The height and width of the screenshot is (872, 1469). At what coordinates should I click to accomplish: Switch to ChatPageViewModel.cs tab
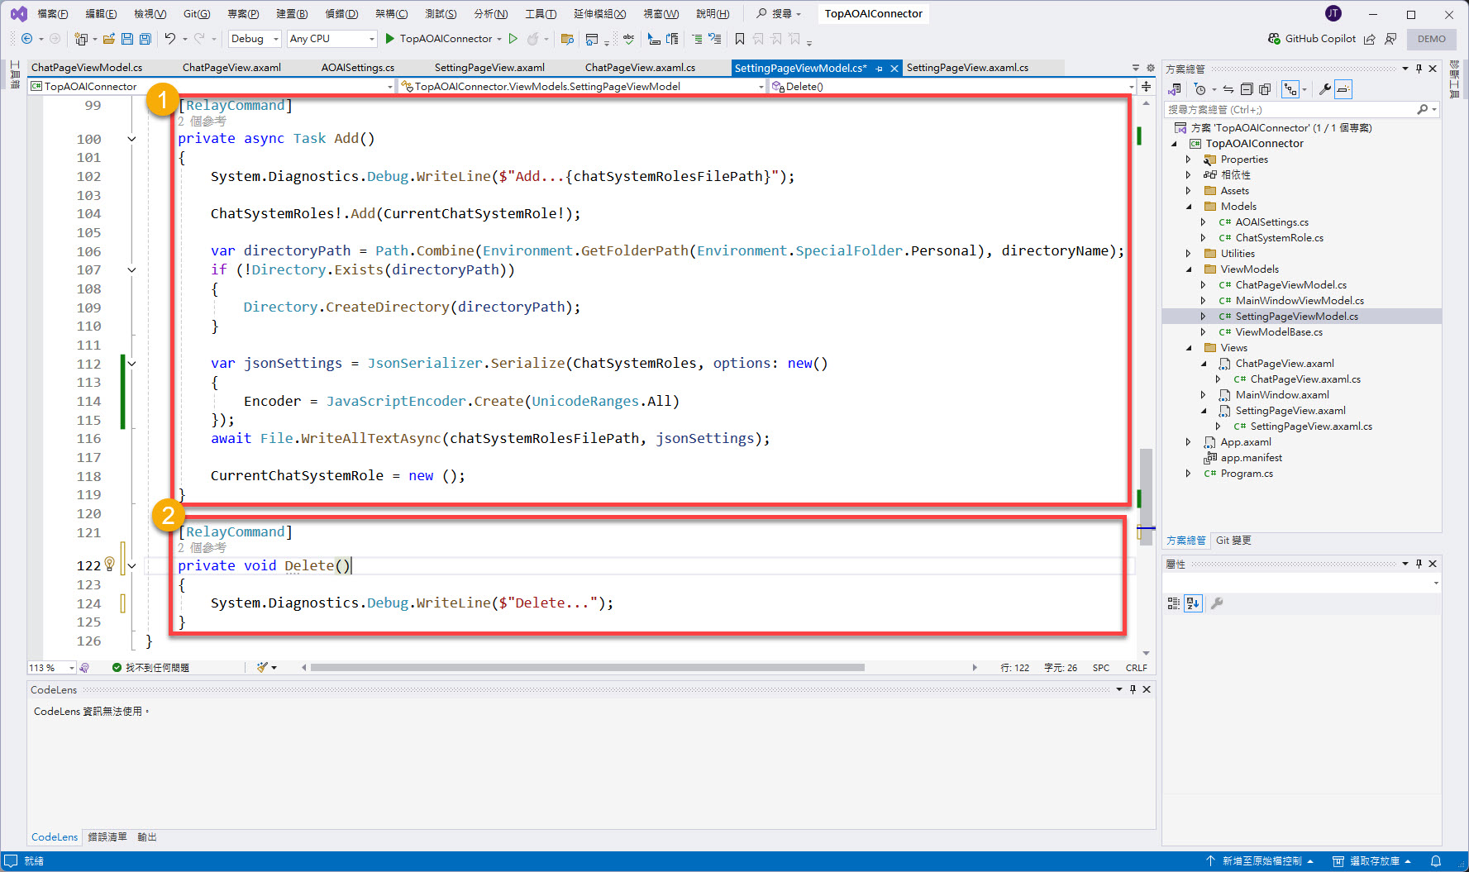(x=87, y=68)
